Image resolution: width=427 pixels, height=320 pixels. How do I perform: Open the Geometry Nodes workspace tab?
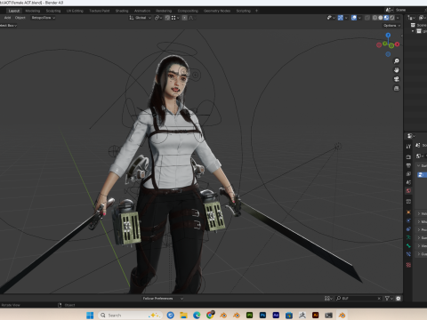(217, 11)
